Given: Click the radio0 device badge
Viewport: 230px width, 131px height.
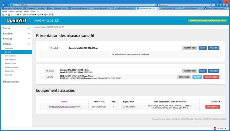Looking at the screenshot, I should (54, 48).
